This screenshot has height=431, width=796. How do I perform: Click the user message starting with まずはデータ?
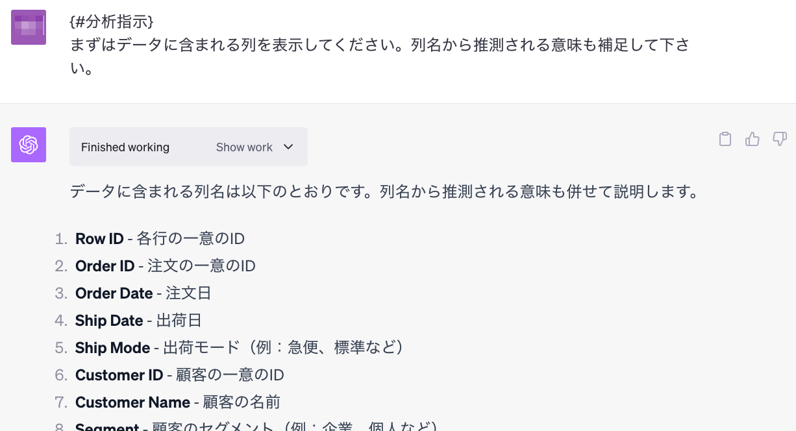click(x=379, y=45)
